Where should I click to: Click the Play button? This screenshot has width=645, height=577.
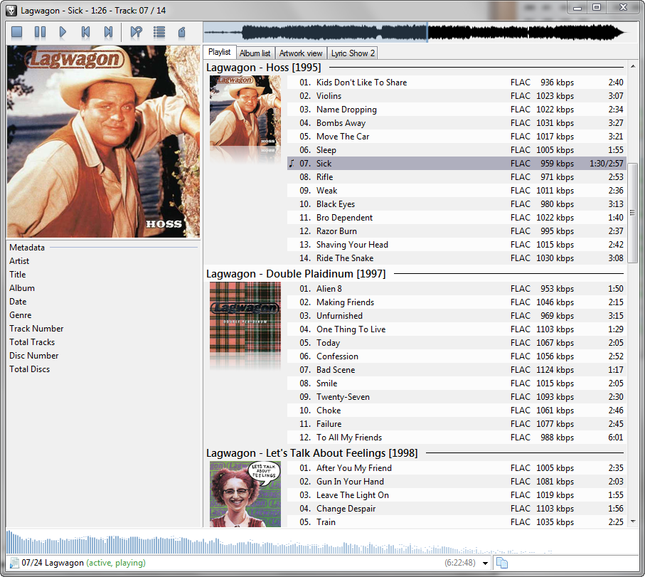63,32
